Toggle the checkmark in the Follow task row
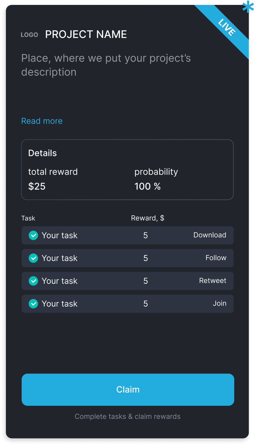This screenshot has width=256, height=445. 33,258
